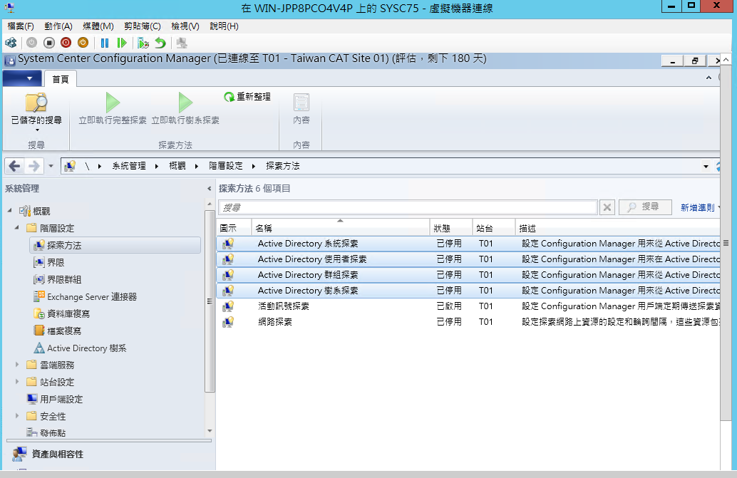This screenshot has width=737, height=478.
Task: Click the 已啟用 status of 活動訊號探索
Action: click(449, 306)
